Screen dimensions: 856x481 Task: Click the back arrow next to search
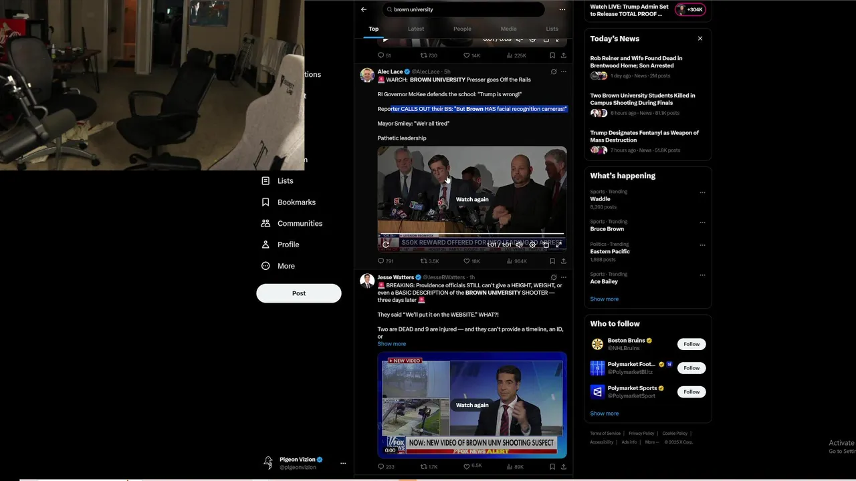click(363, 9)
